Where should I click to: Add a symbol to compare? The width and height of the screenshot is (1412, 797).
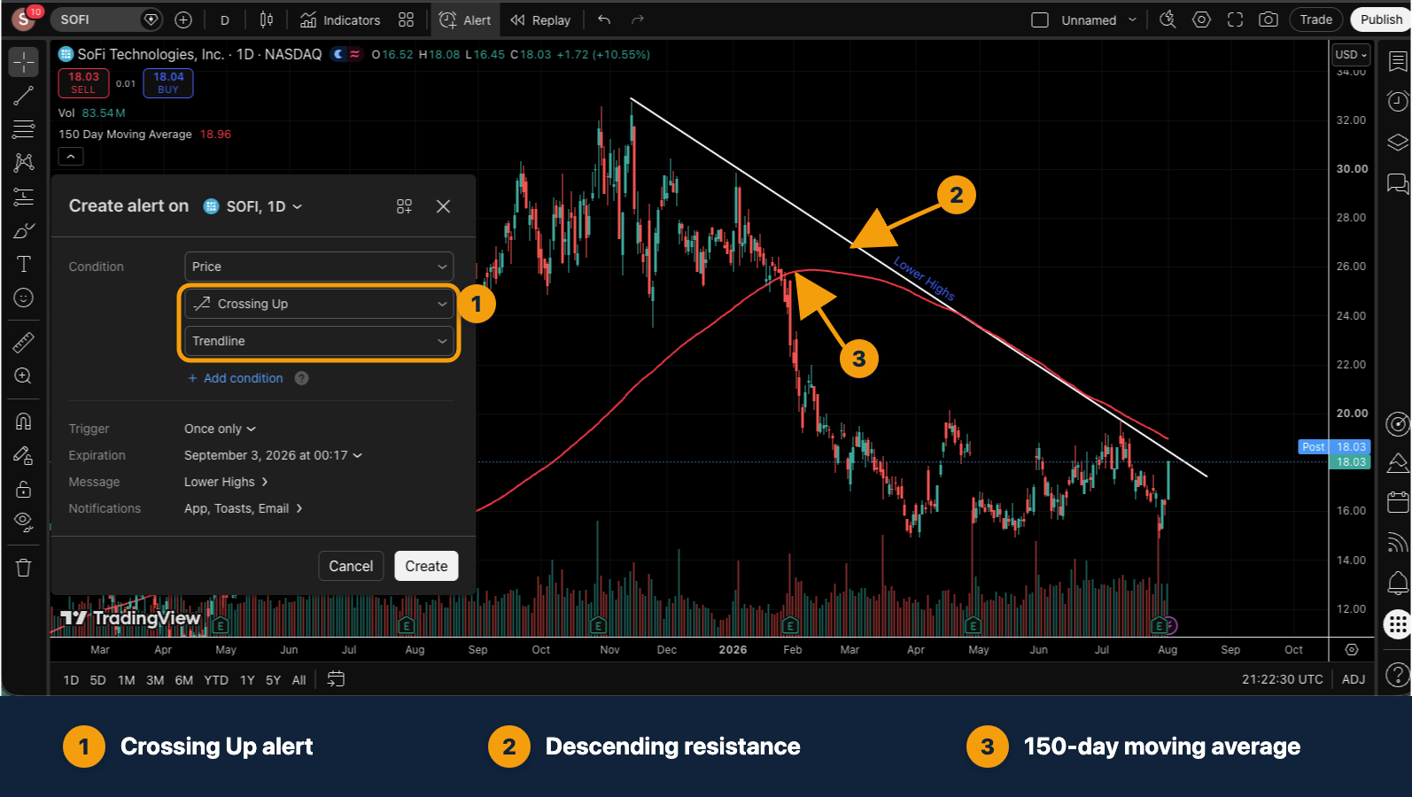[x=183, y=19]
